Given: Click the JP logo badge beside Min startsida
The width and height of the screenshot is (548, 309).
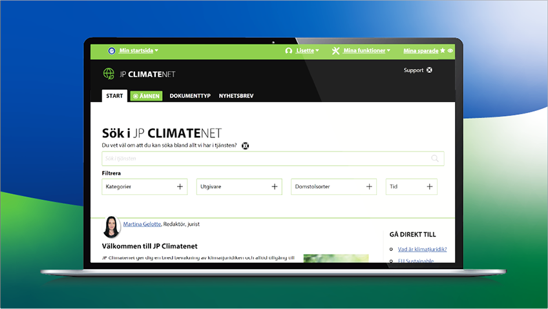Looking at the screenshot, I should click(x=112, y=51).
